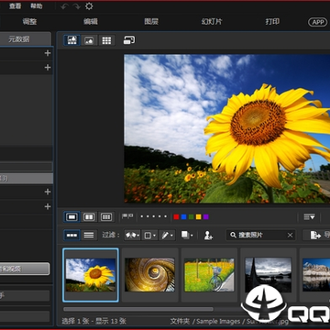The width and height of the screenshot is (330, 330).
Task: Switch to viewer-only mode icon
Action: (89, 40)
